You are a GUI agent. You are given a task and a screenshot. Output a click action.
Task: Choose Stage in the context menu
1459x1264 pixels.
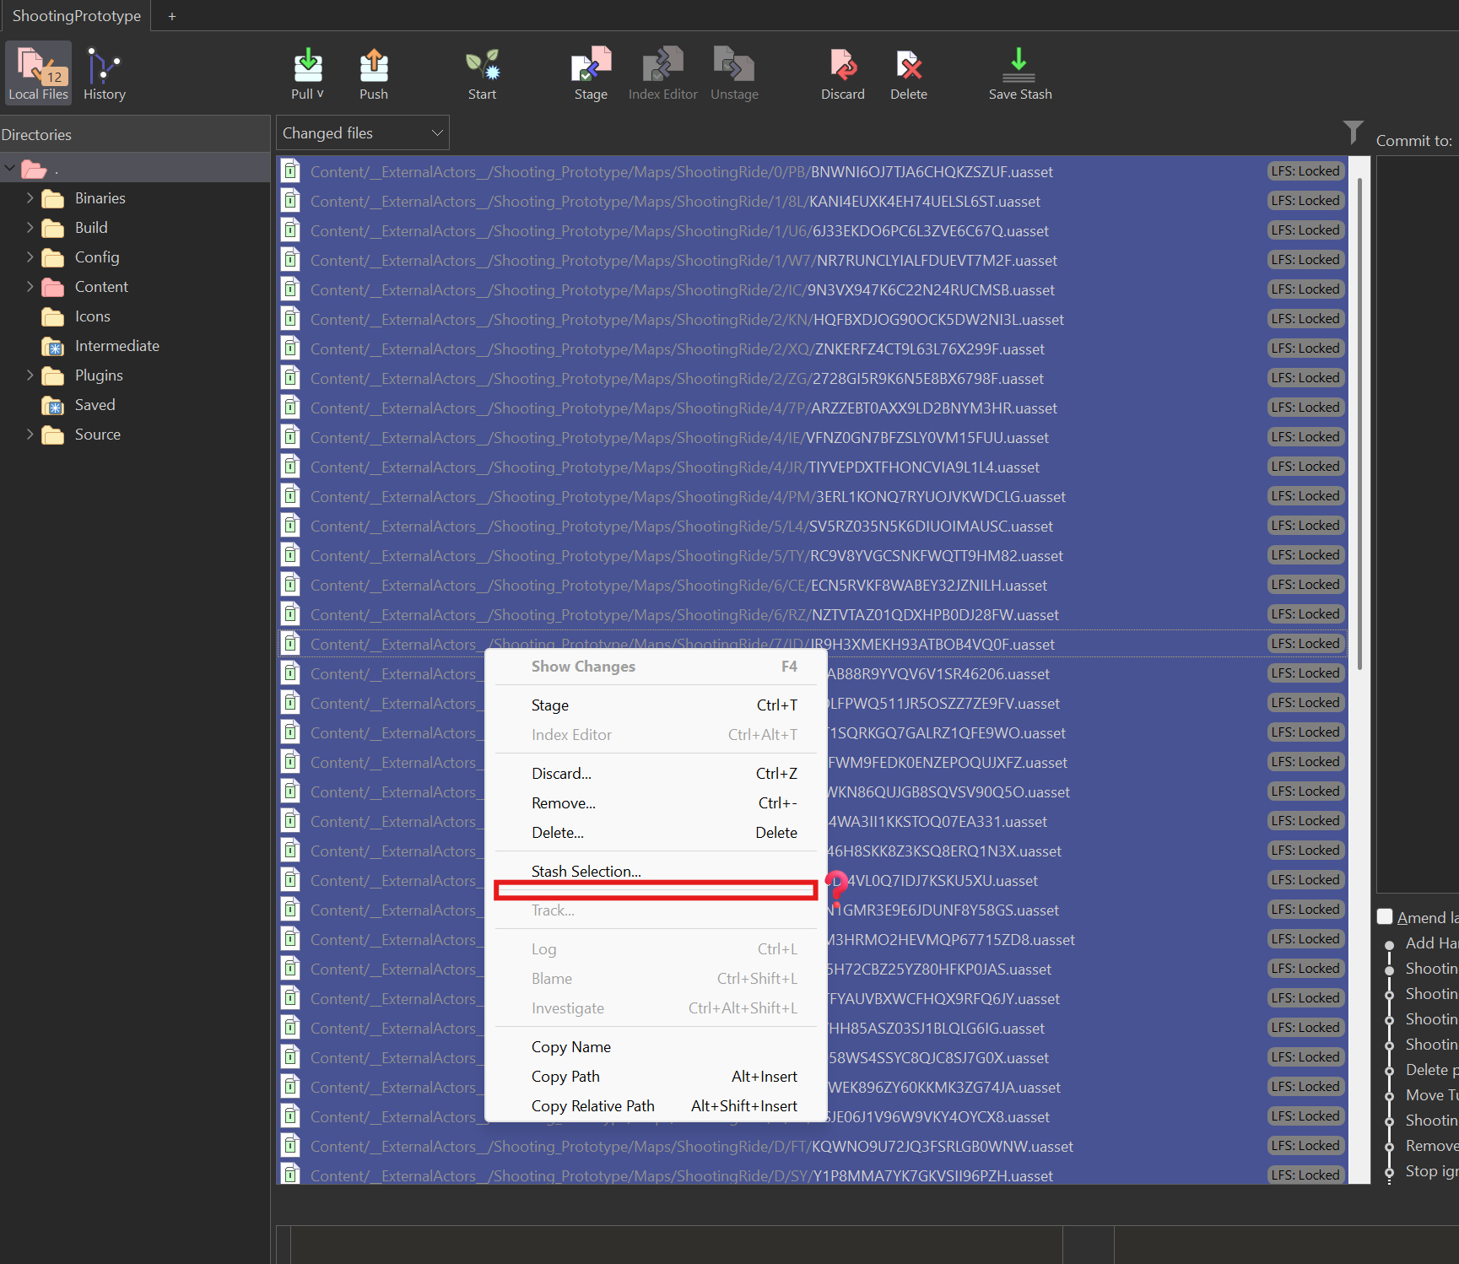click(656, 705)
